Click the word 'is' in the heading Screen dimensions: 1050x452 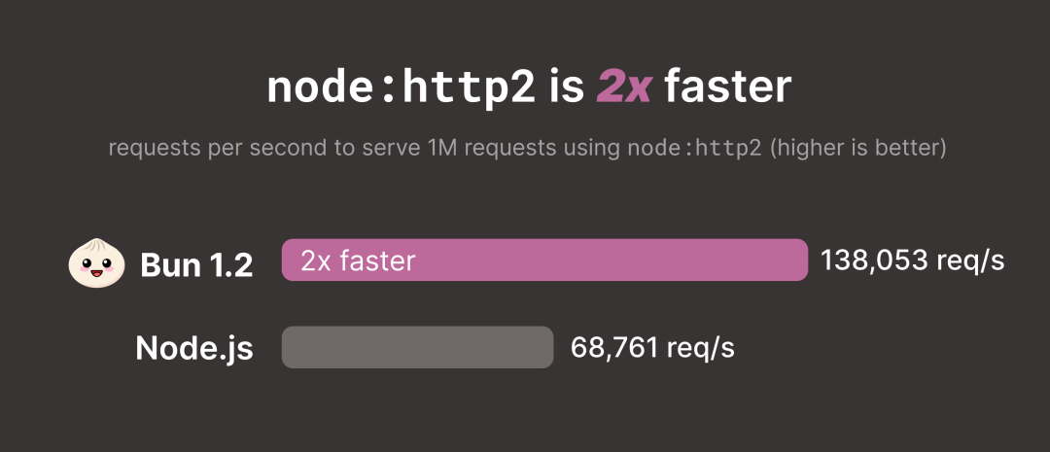[x=567, y=87]
